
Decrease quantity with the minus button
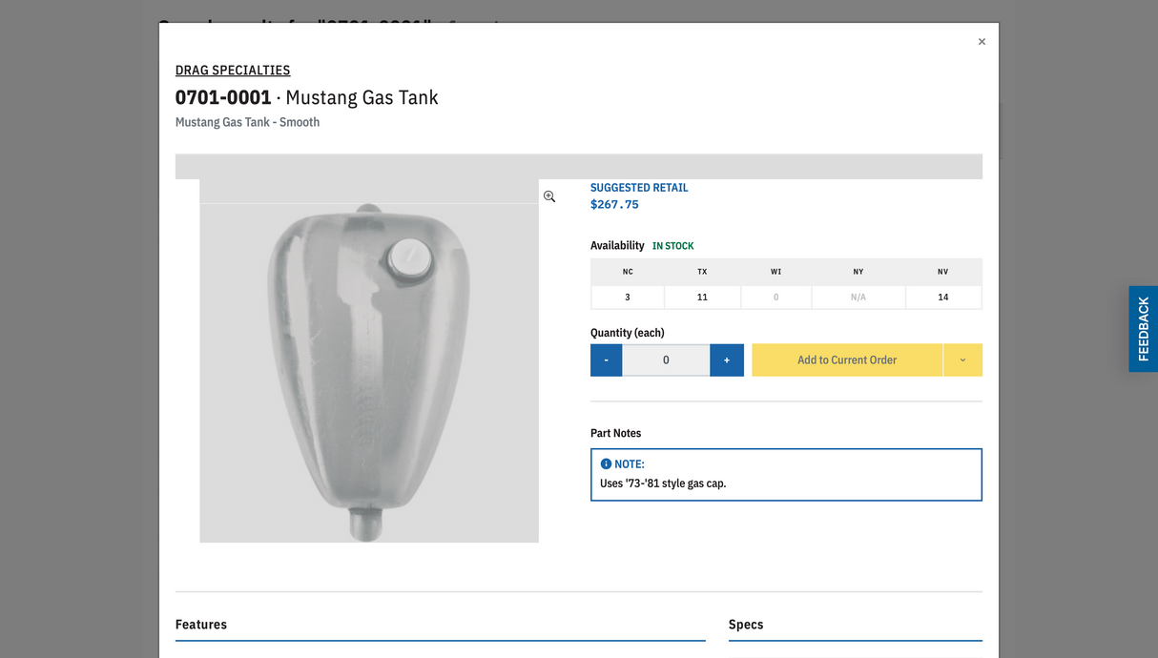pos(606,360)
